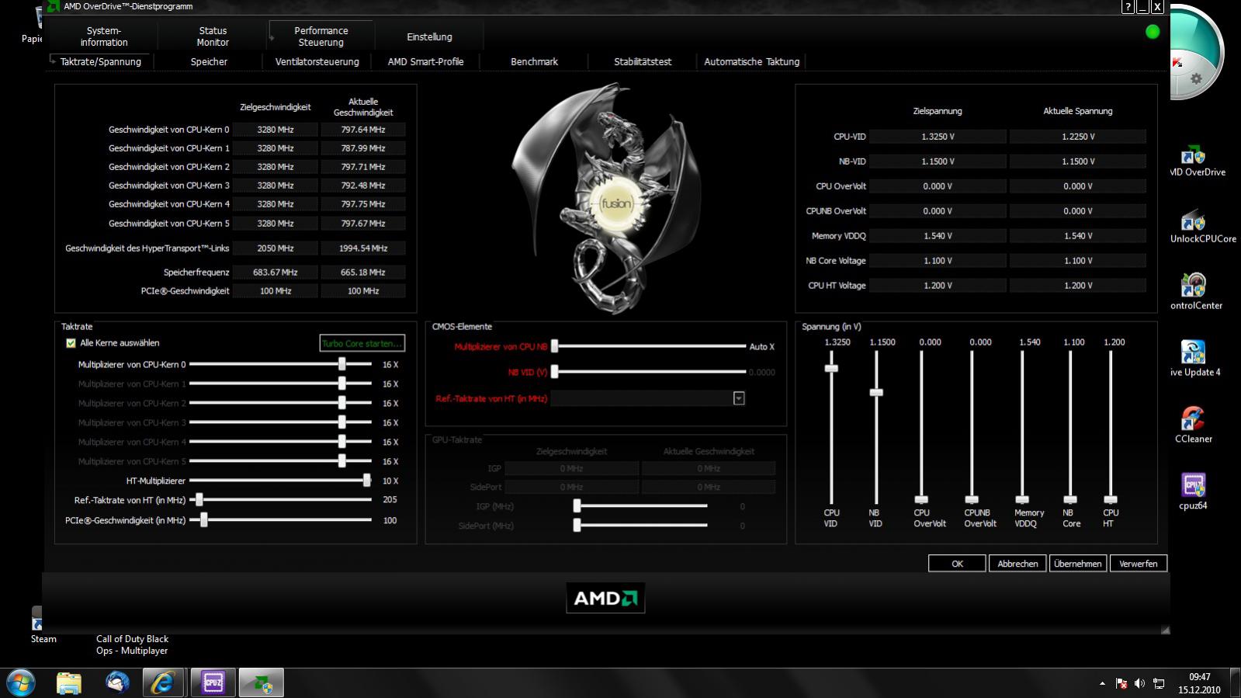
Task: Select the Performance Steuerung tab
Action: 321,36
